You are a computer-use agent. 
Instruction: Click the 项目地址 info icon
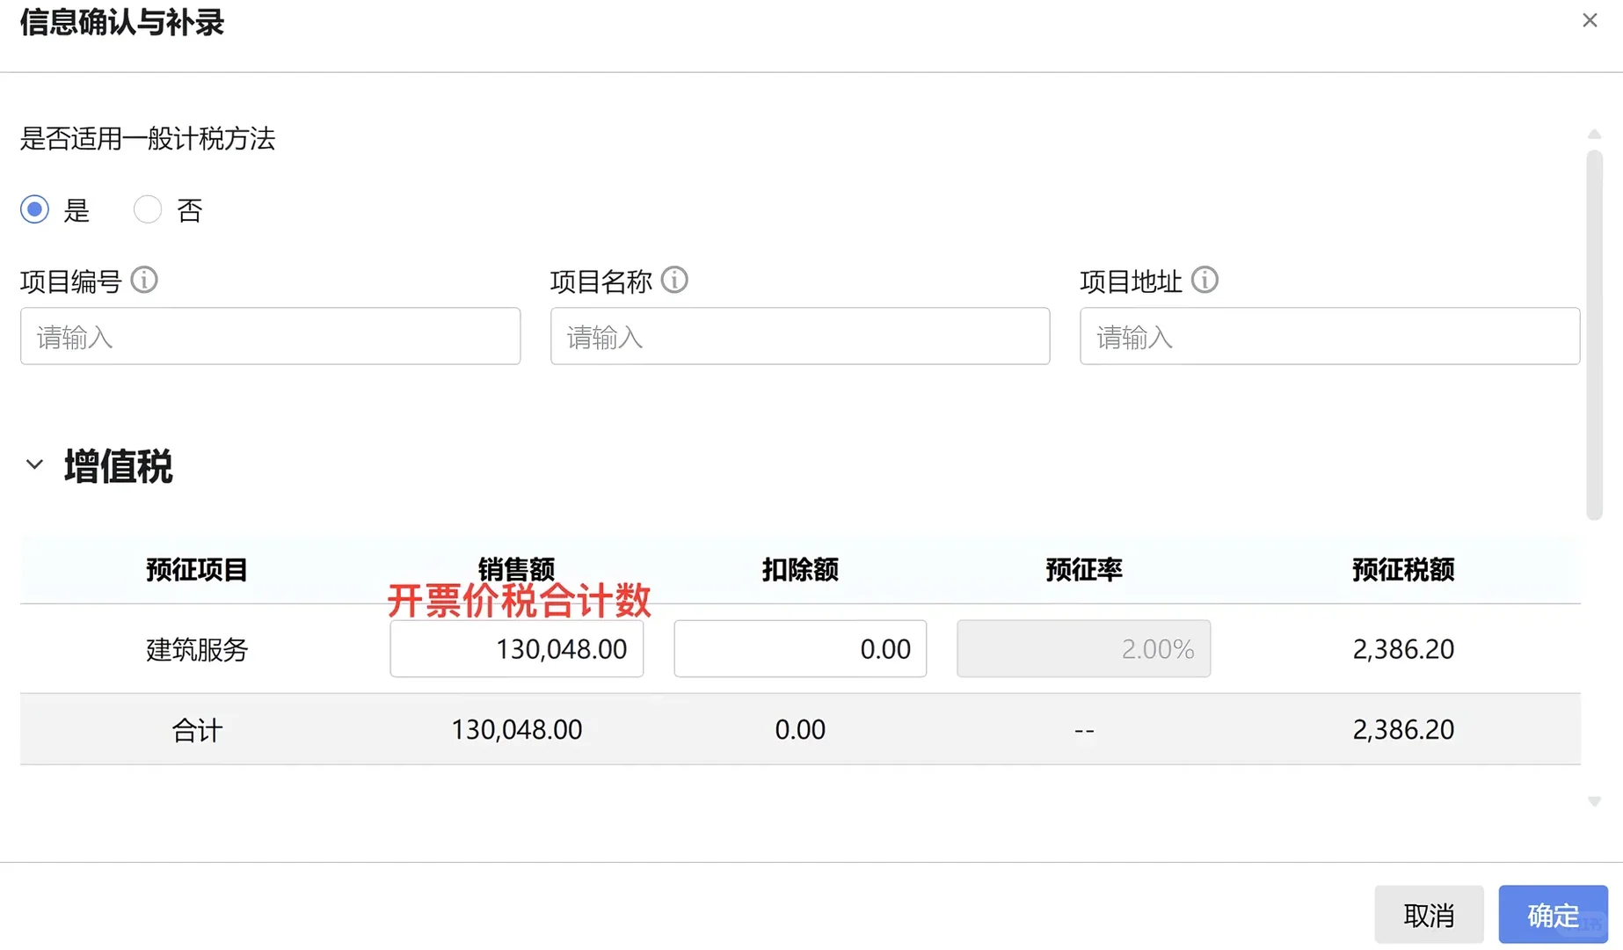pos(1205,280)
